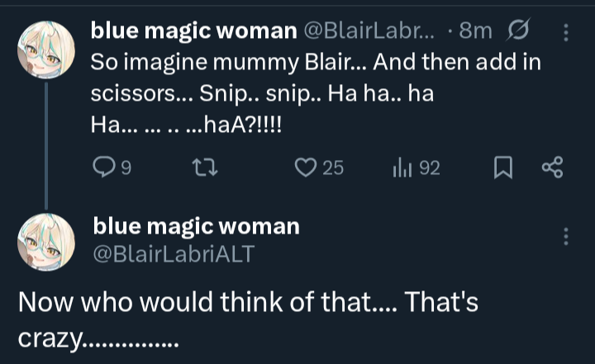Click the truncated @BlairLabr... handle
Image resolution: width=595 pixels, height=364 pixels.
tap(369, 31)
